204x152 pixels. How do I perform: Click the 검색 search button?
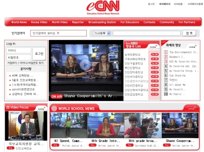189,33
